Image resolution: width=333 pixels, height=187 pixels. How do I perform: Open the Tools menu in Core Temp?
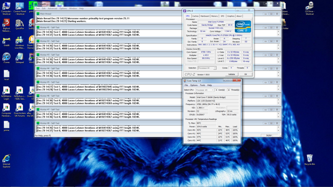[x=203, y=85]
